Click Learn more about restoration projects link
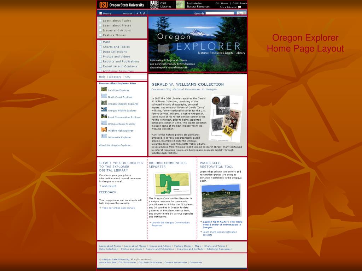 [x=220, y=233]
